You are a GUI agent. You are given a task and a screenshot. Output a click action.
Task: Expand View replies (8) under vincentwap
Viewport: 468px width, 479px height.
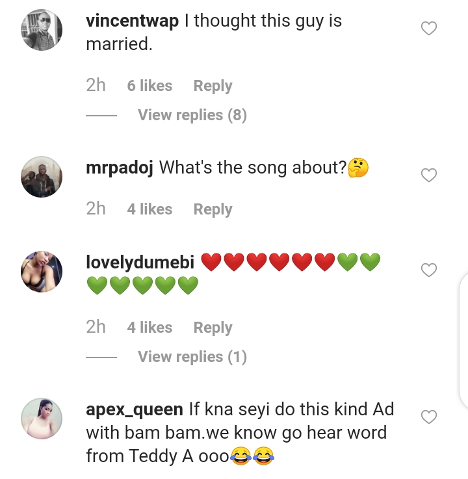[x=192, y=115]
